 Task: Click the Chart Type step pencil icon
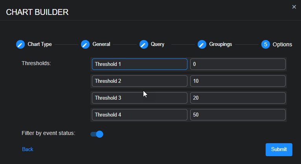click(x=20, y=44)
